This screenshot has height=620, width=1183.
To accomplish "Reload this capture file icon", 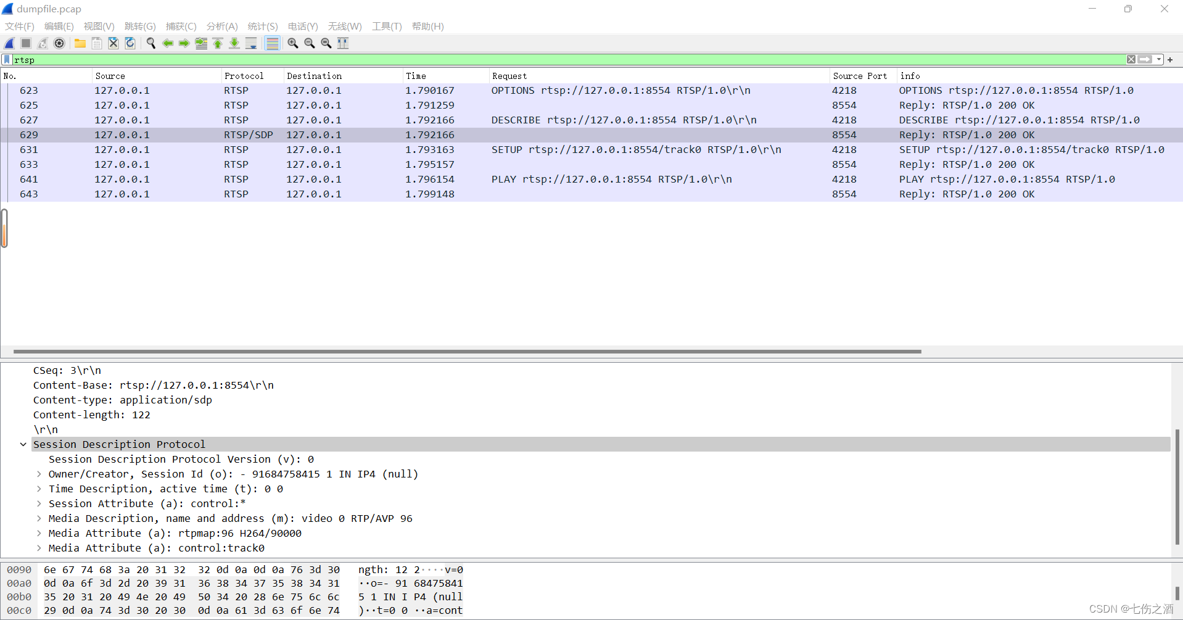I will [130, 43].
